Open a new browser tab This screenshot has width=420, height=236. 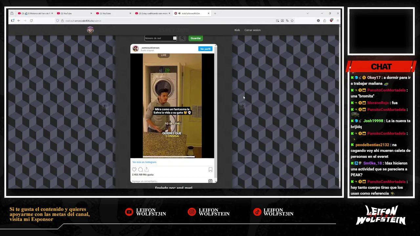coord(215,13)
